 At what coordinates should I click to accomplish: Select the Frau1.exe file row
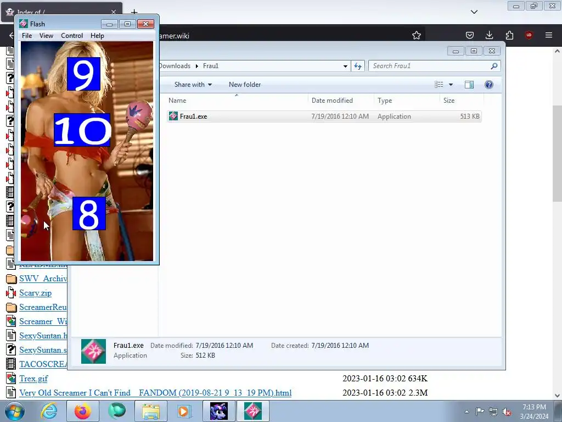tap(324, 116)
